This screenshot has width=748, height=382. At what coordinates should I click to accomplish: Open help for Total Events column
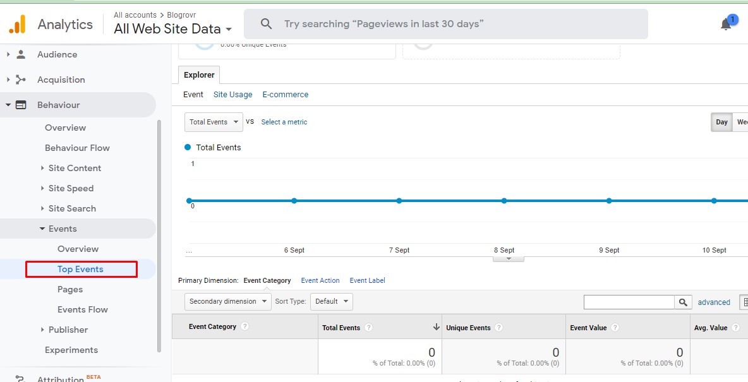click(x=368, y=328)
